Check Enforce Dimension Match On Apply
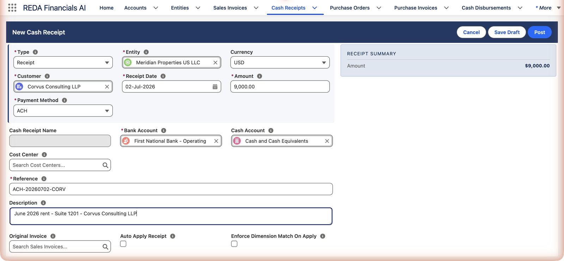This screenshot has width=564, height=261. [234, 244]
